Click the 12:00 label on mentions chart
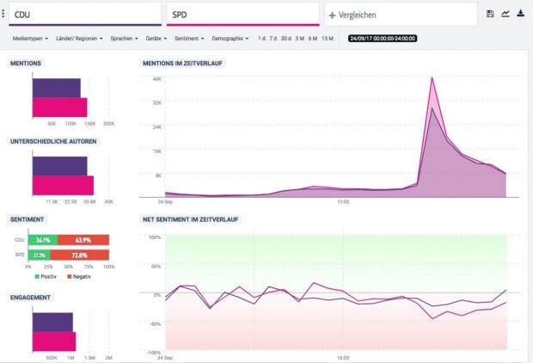This screenshot has height=363, width=533. click(x=343, y=202)
